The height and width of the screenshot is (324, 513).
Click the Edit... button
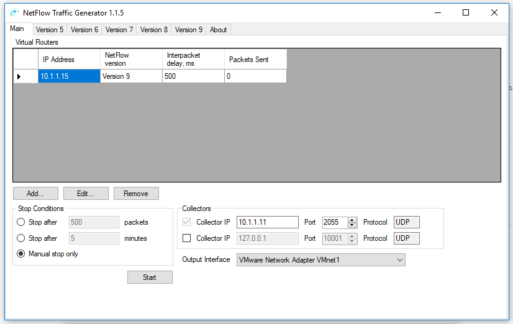click(86, 194)
